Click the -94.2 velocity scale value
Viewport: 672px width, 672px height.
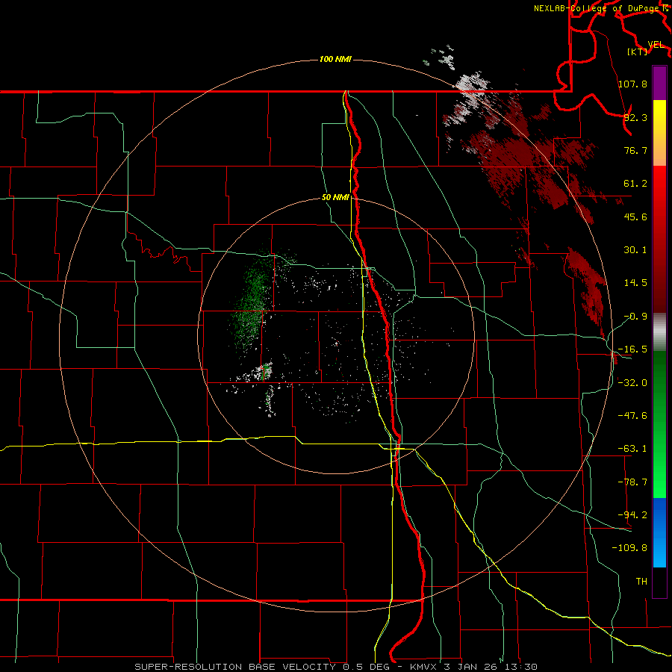[632, 514]
